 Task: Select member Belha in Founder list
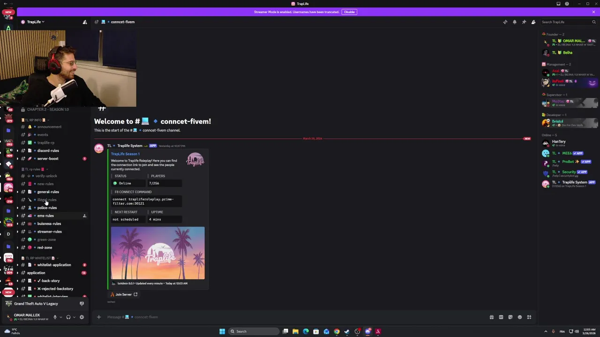(568, 53)
